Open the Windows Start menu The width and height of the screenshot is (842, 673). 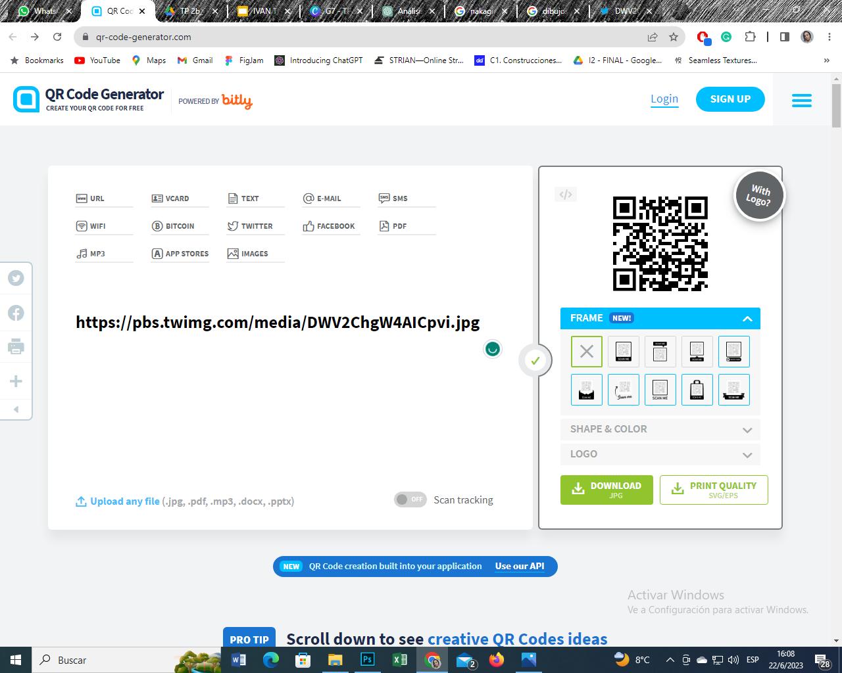(16, 659)
